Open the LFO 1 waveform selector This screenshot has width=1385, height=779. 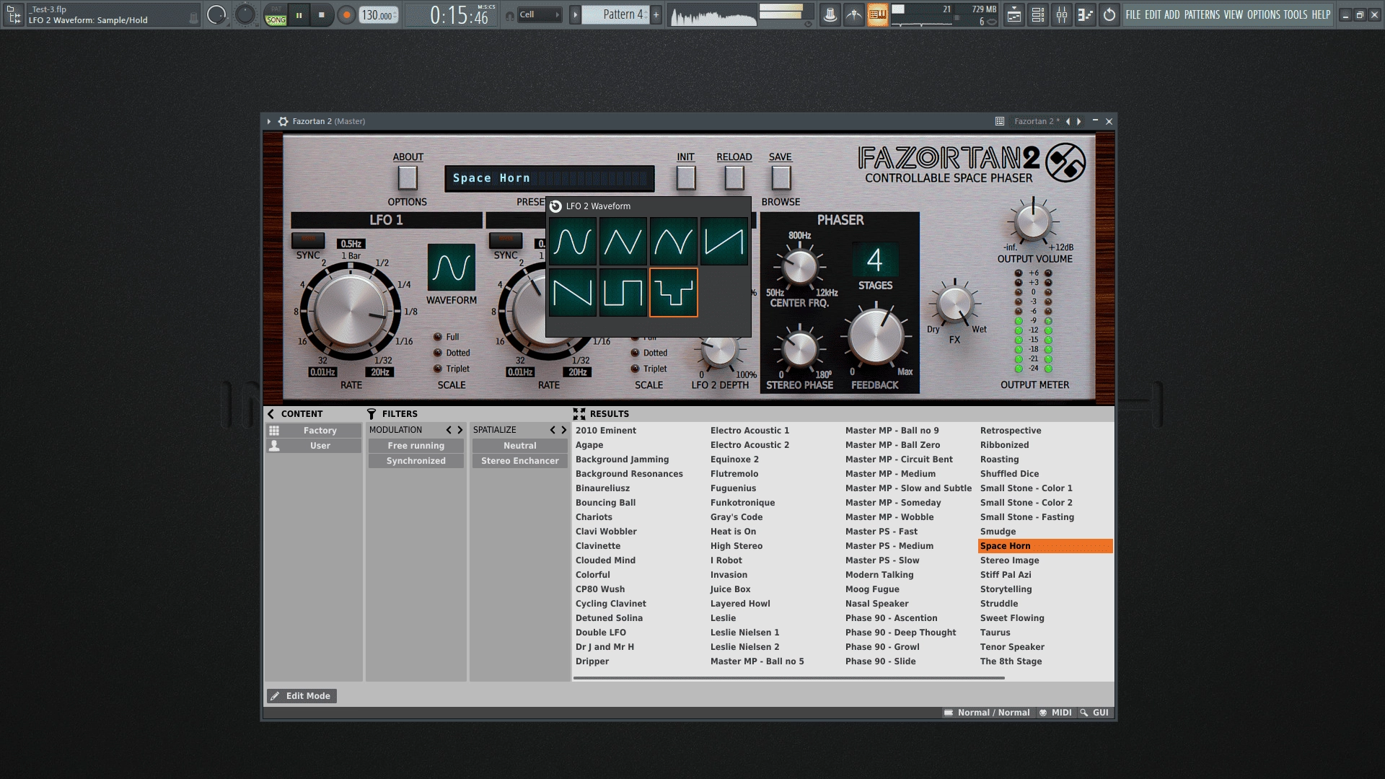[452, 267]
